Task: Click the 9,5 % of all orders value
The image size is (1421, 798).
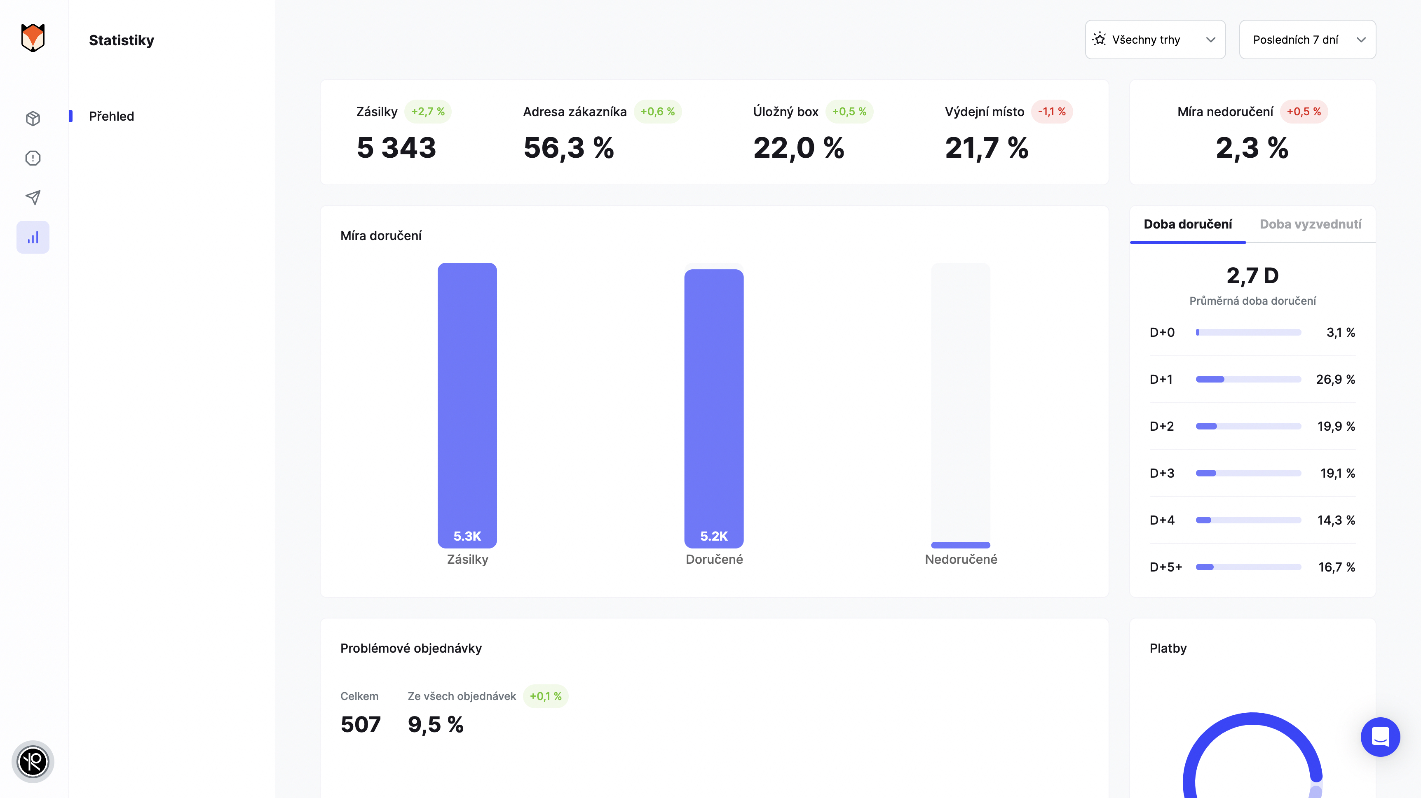Action: pyautogui.click(x=436, y=725)
